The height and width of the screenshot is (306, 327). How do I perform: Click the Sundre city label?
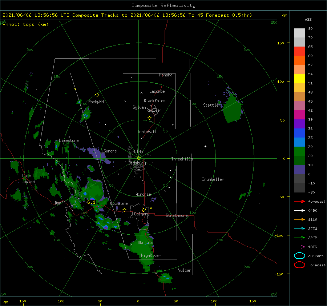110,151
